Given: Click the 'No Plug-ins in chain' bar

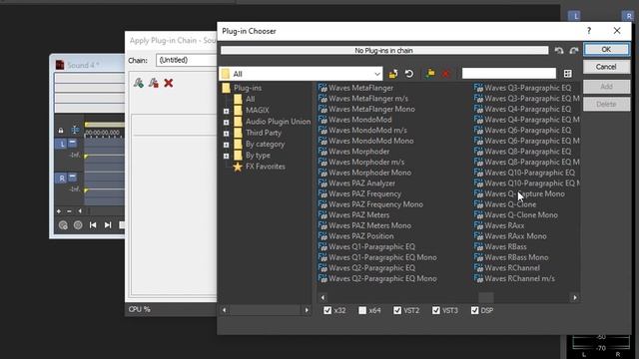Looking at the screenshot, I should pyautogui.click(x=384, y=51).
